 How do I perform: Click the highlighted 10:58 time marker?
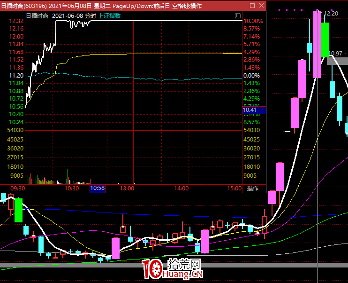[x=98, y=188]
